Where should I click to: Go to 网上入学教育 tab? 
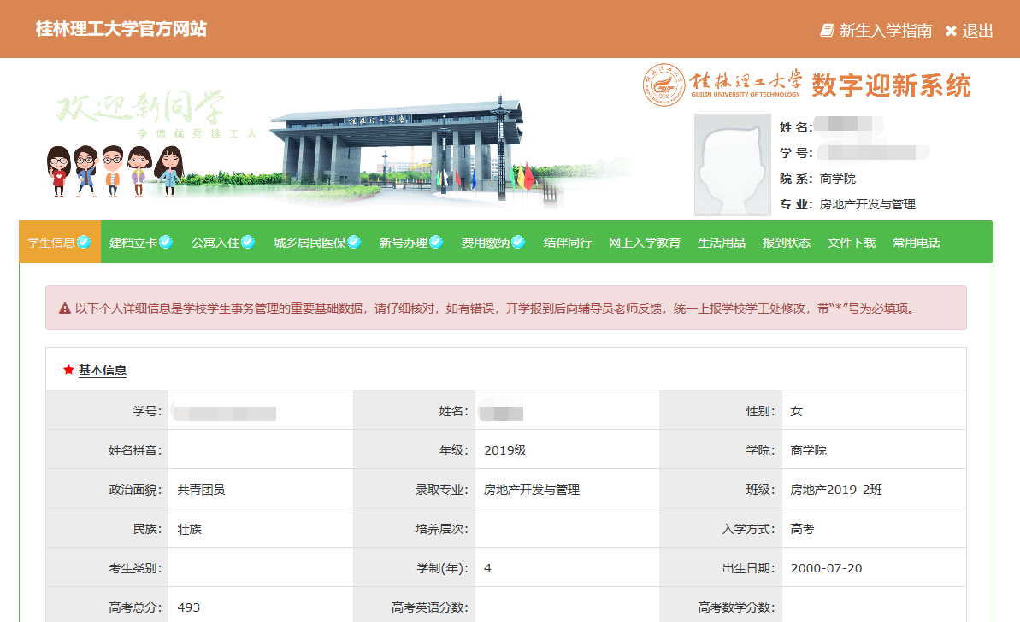[x=645, y=243]
